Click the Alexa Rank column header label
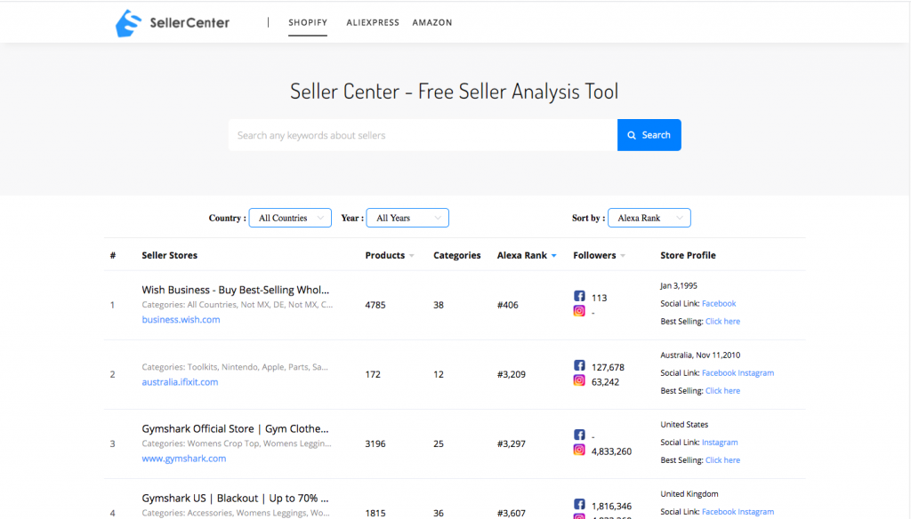 (x=521, y=255)
